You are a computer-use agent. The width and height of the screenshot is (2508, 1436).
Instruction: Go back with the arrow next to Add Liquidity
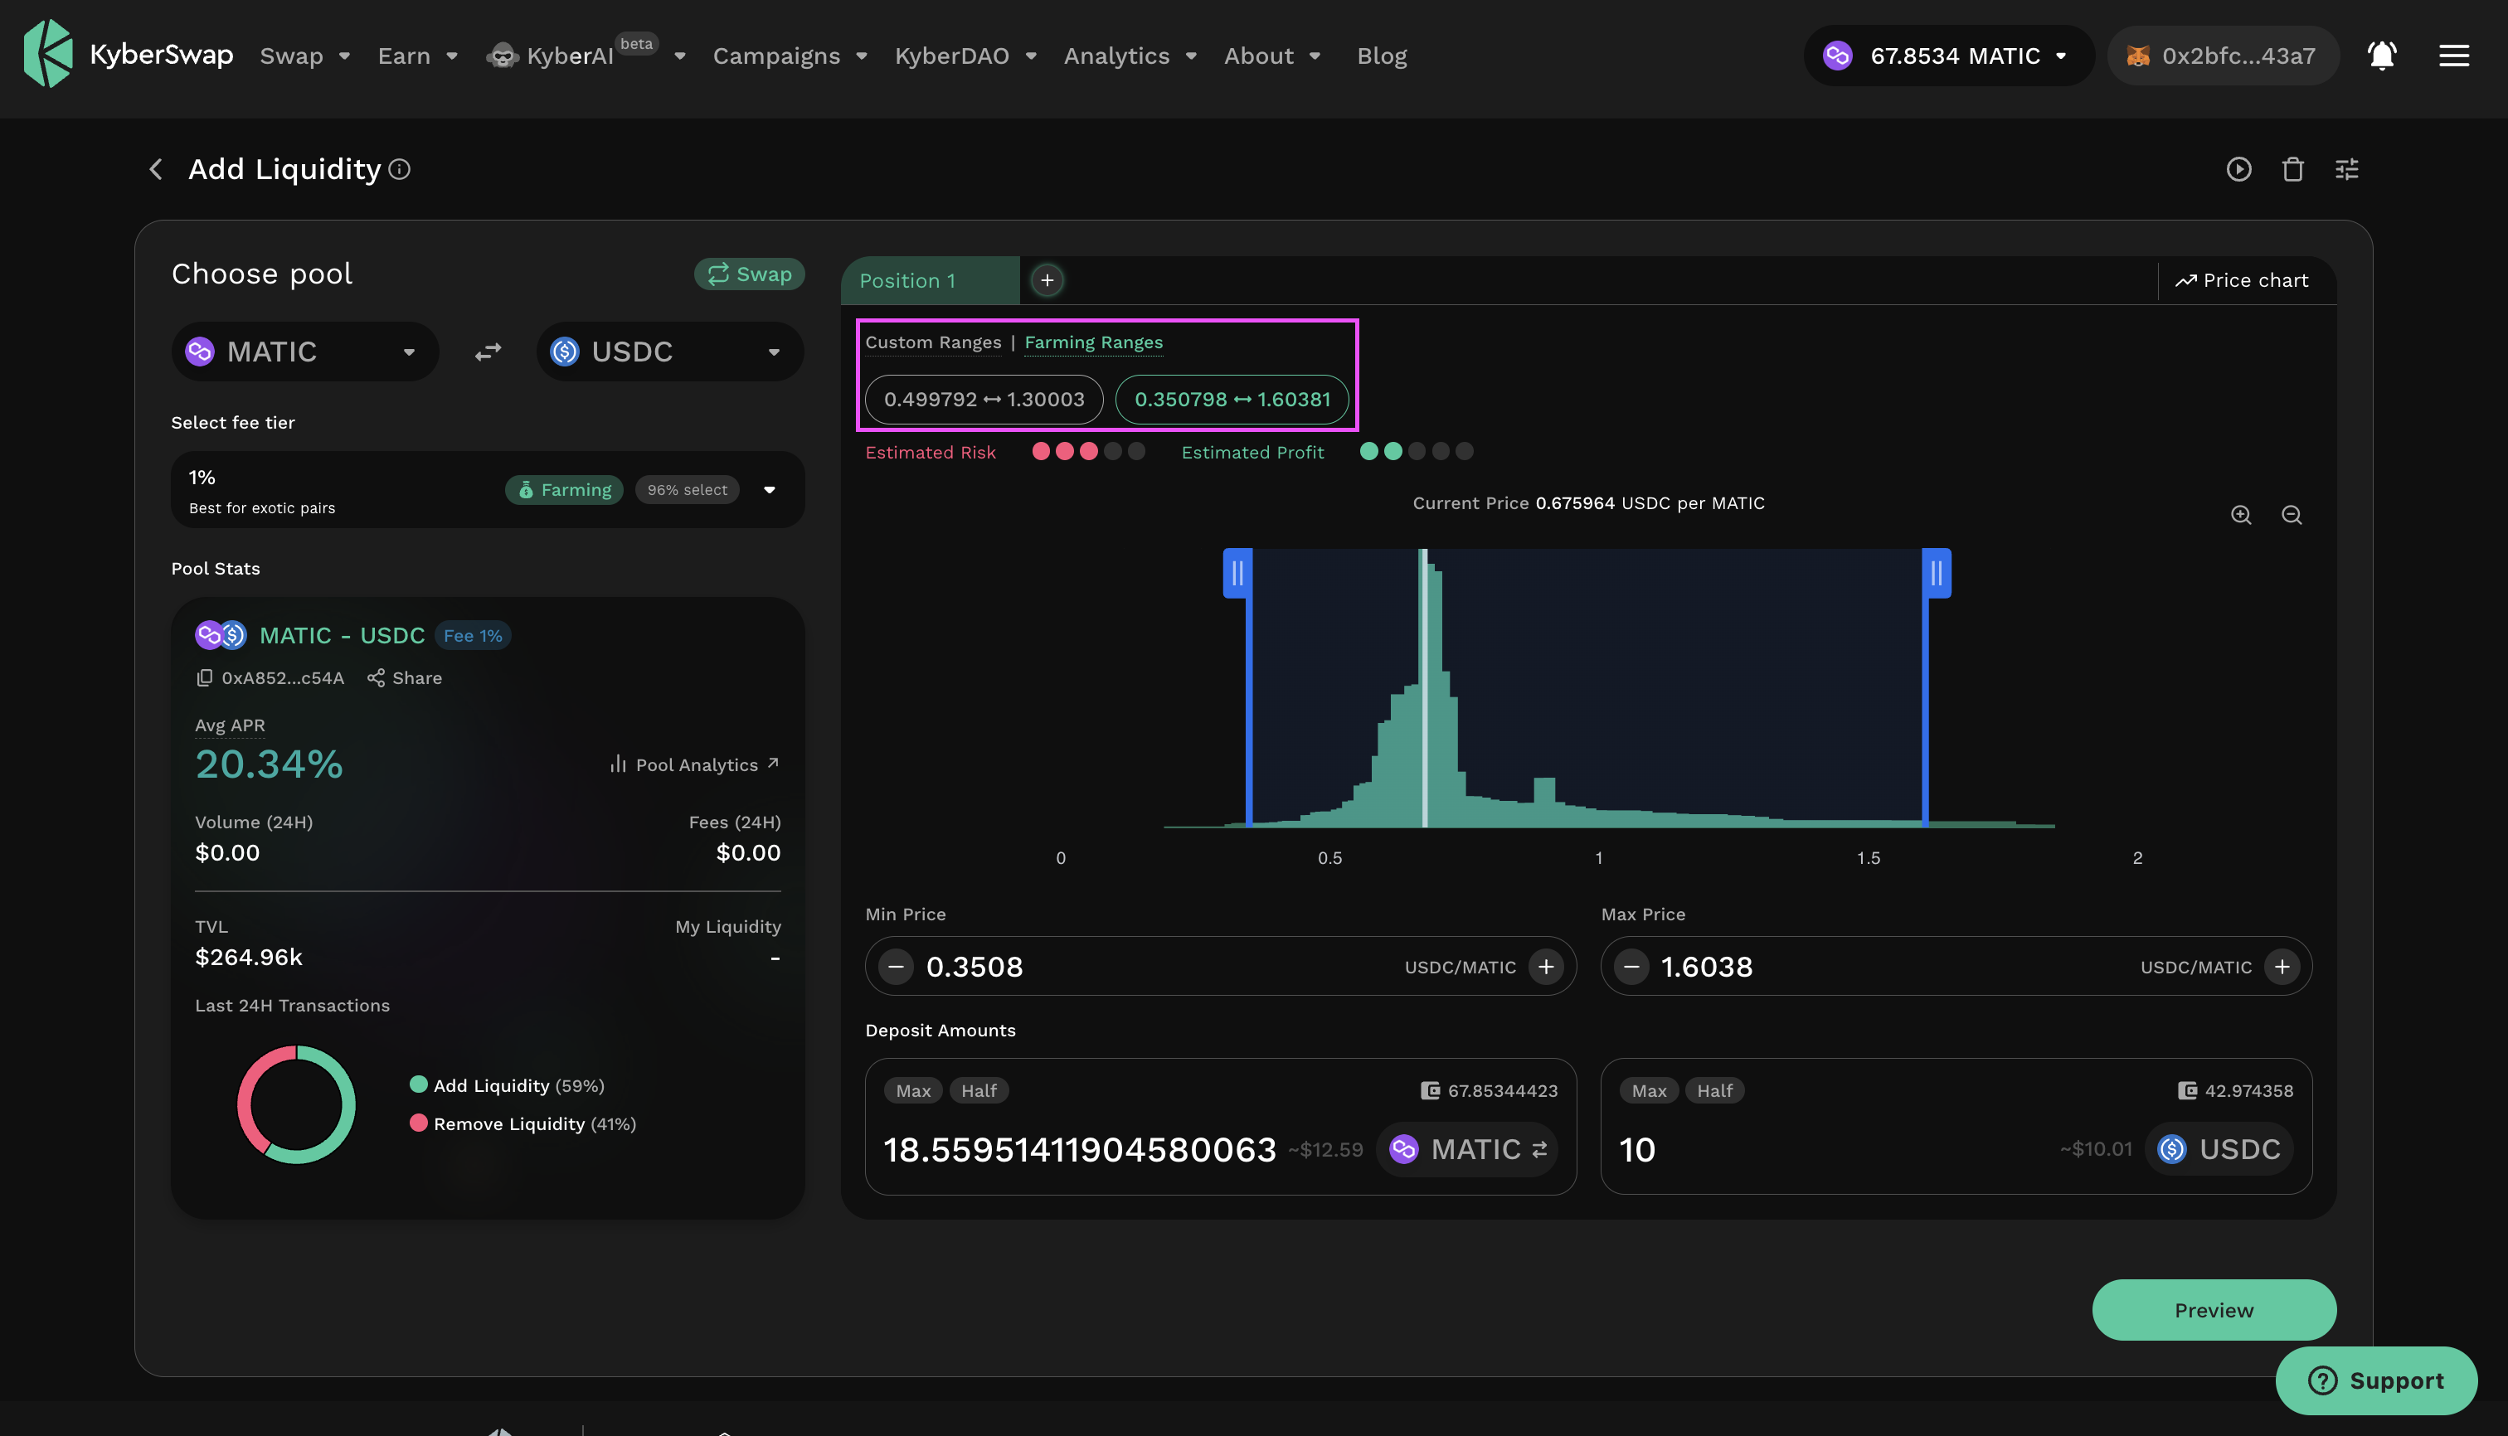pos(156,170)
